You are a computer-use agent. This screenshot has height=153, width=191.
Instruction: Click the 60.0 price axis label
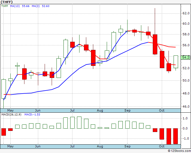[186, 24]
